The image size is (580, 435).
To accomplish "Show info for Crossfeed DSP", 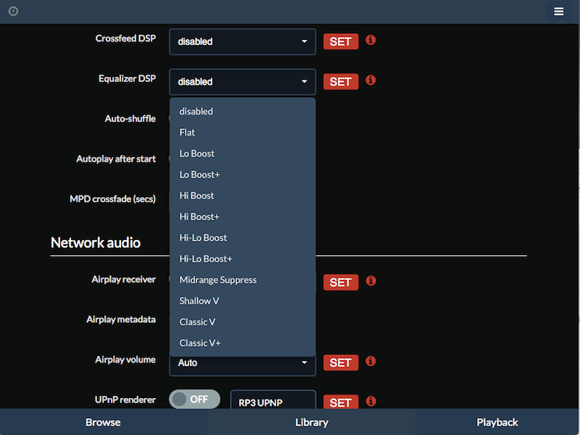I will click(x=370, y=40).
